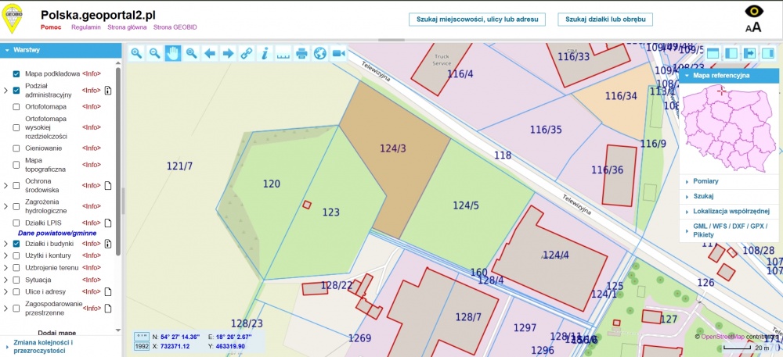Uncheck the Mapa podkładowa layer
This screenshot has width=783, height=357.
[16, 73]
